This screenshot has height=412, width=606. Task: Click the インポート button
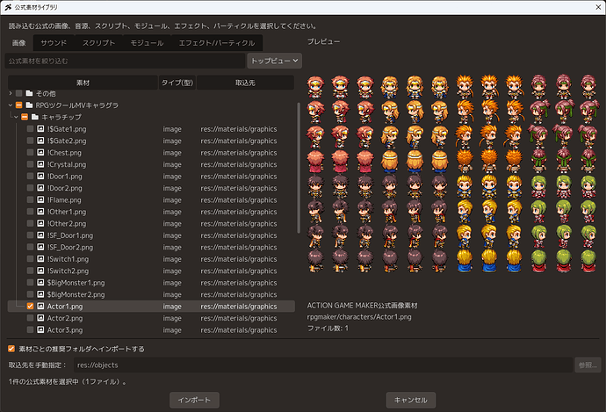pos(194,400)
